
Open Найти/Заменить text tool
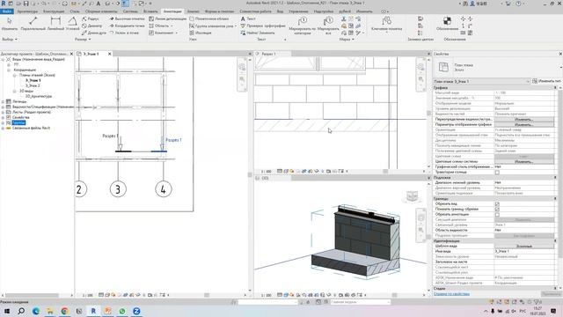[258, 33]
